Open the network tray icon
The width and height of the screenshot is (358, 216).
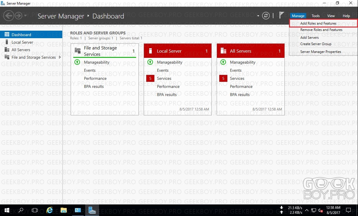point(313,210)
